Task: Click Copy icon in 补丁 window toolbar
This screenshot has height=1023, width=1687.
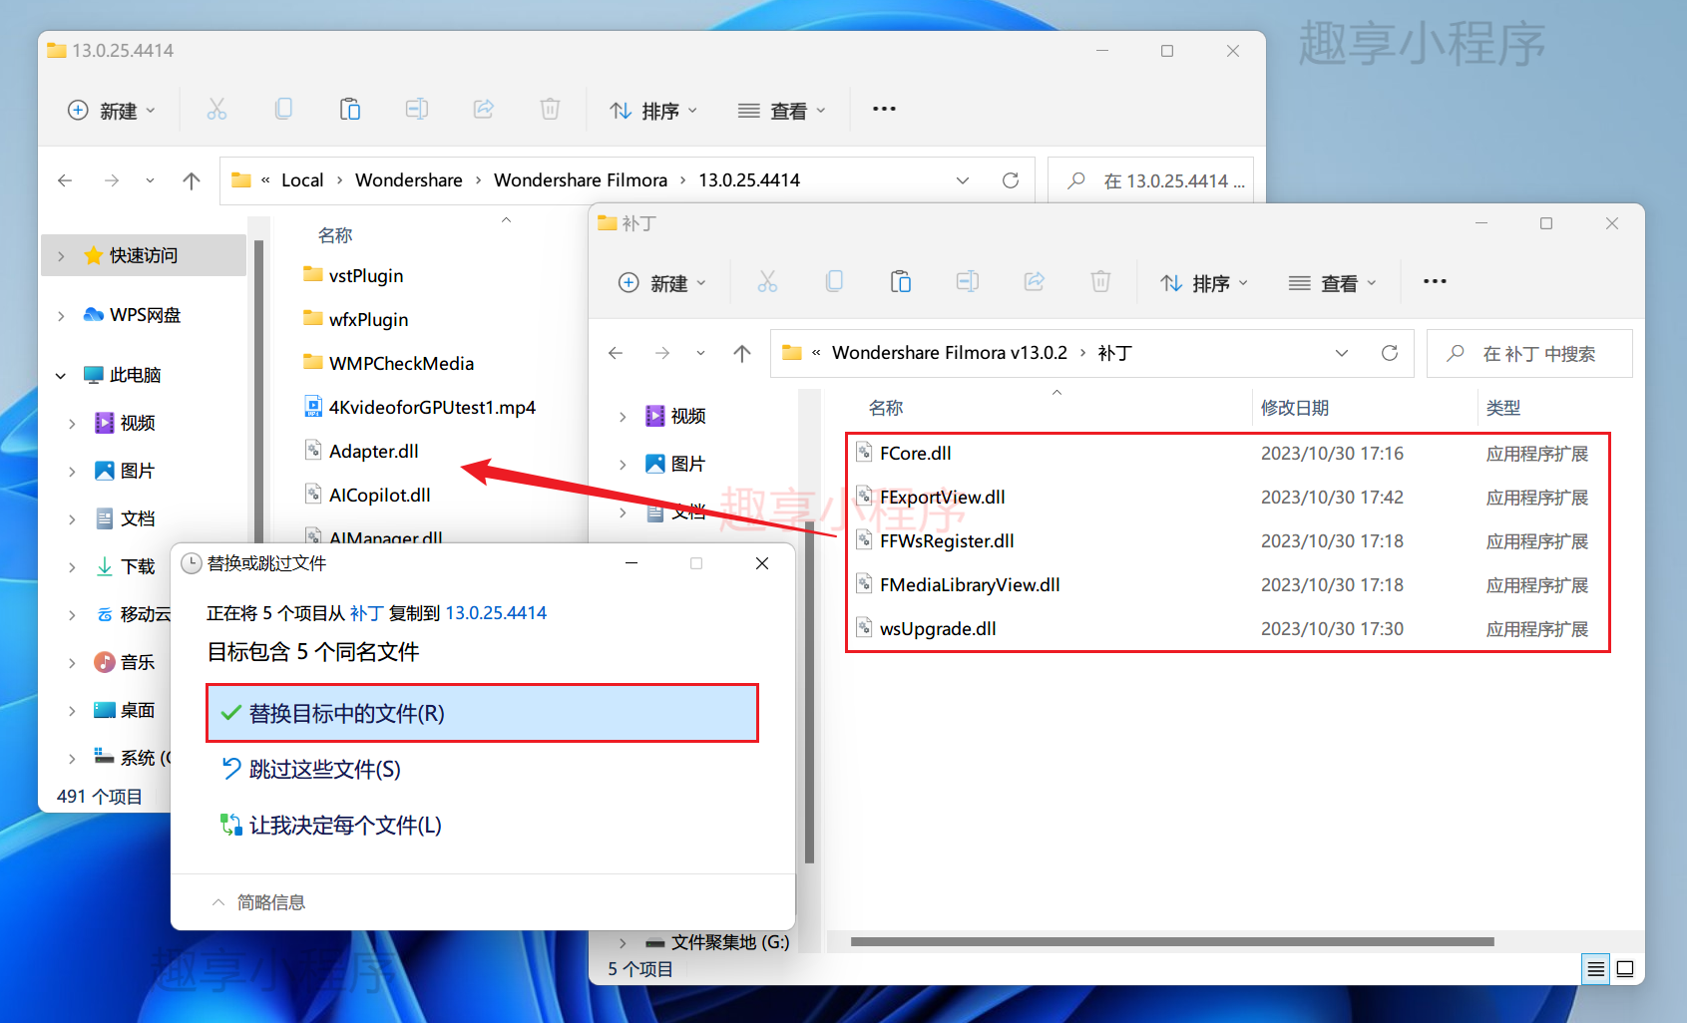Action: [x=834, y=282]
